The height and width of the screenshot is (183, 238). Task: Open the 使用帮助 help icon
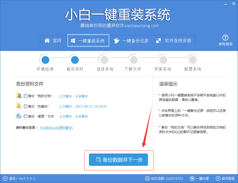pyautogui.click(x=225, y=38)
